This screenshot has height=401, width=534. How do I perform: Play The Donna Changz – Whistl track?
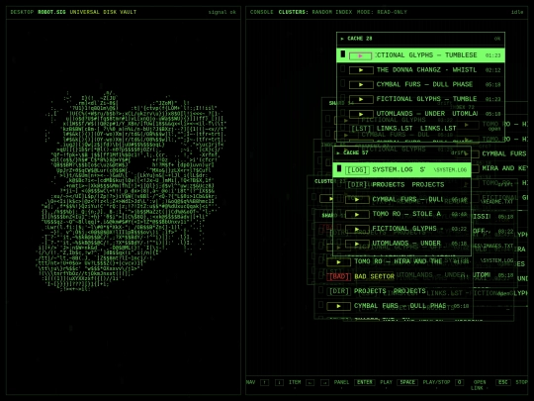[361, 70]
